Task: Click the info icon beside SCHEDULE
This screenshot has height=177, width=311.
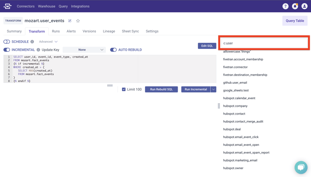Action: point(32,42)
